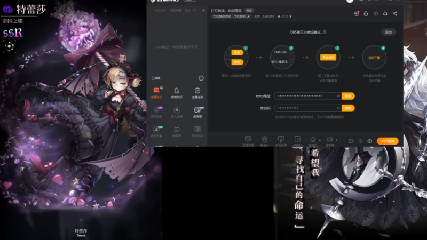Open the small gear beside 弹幕助手
427x240 pixels.
pyautogui.click(x=162, y=87)
